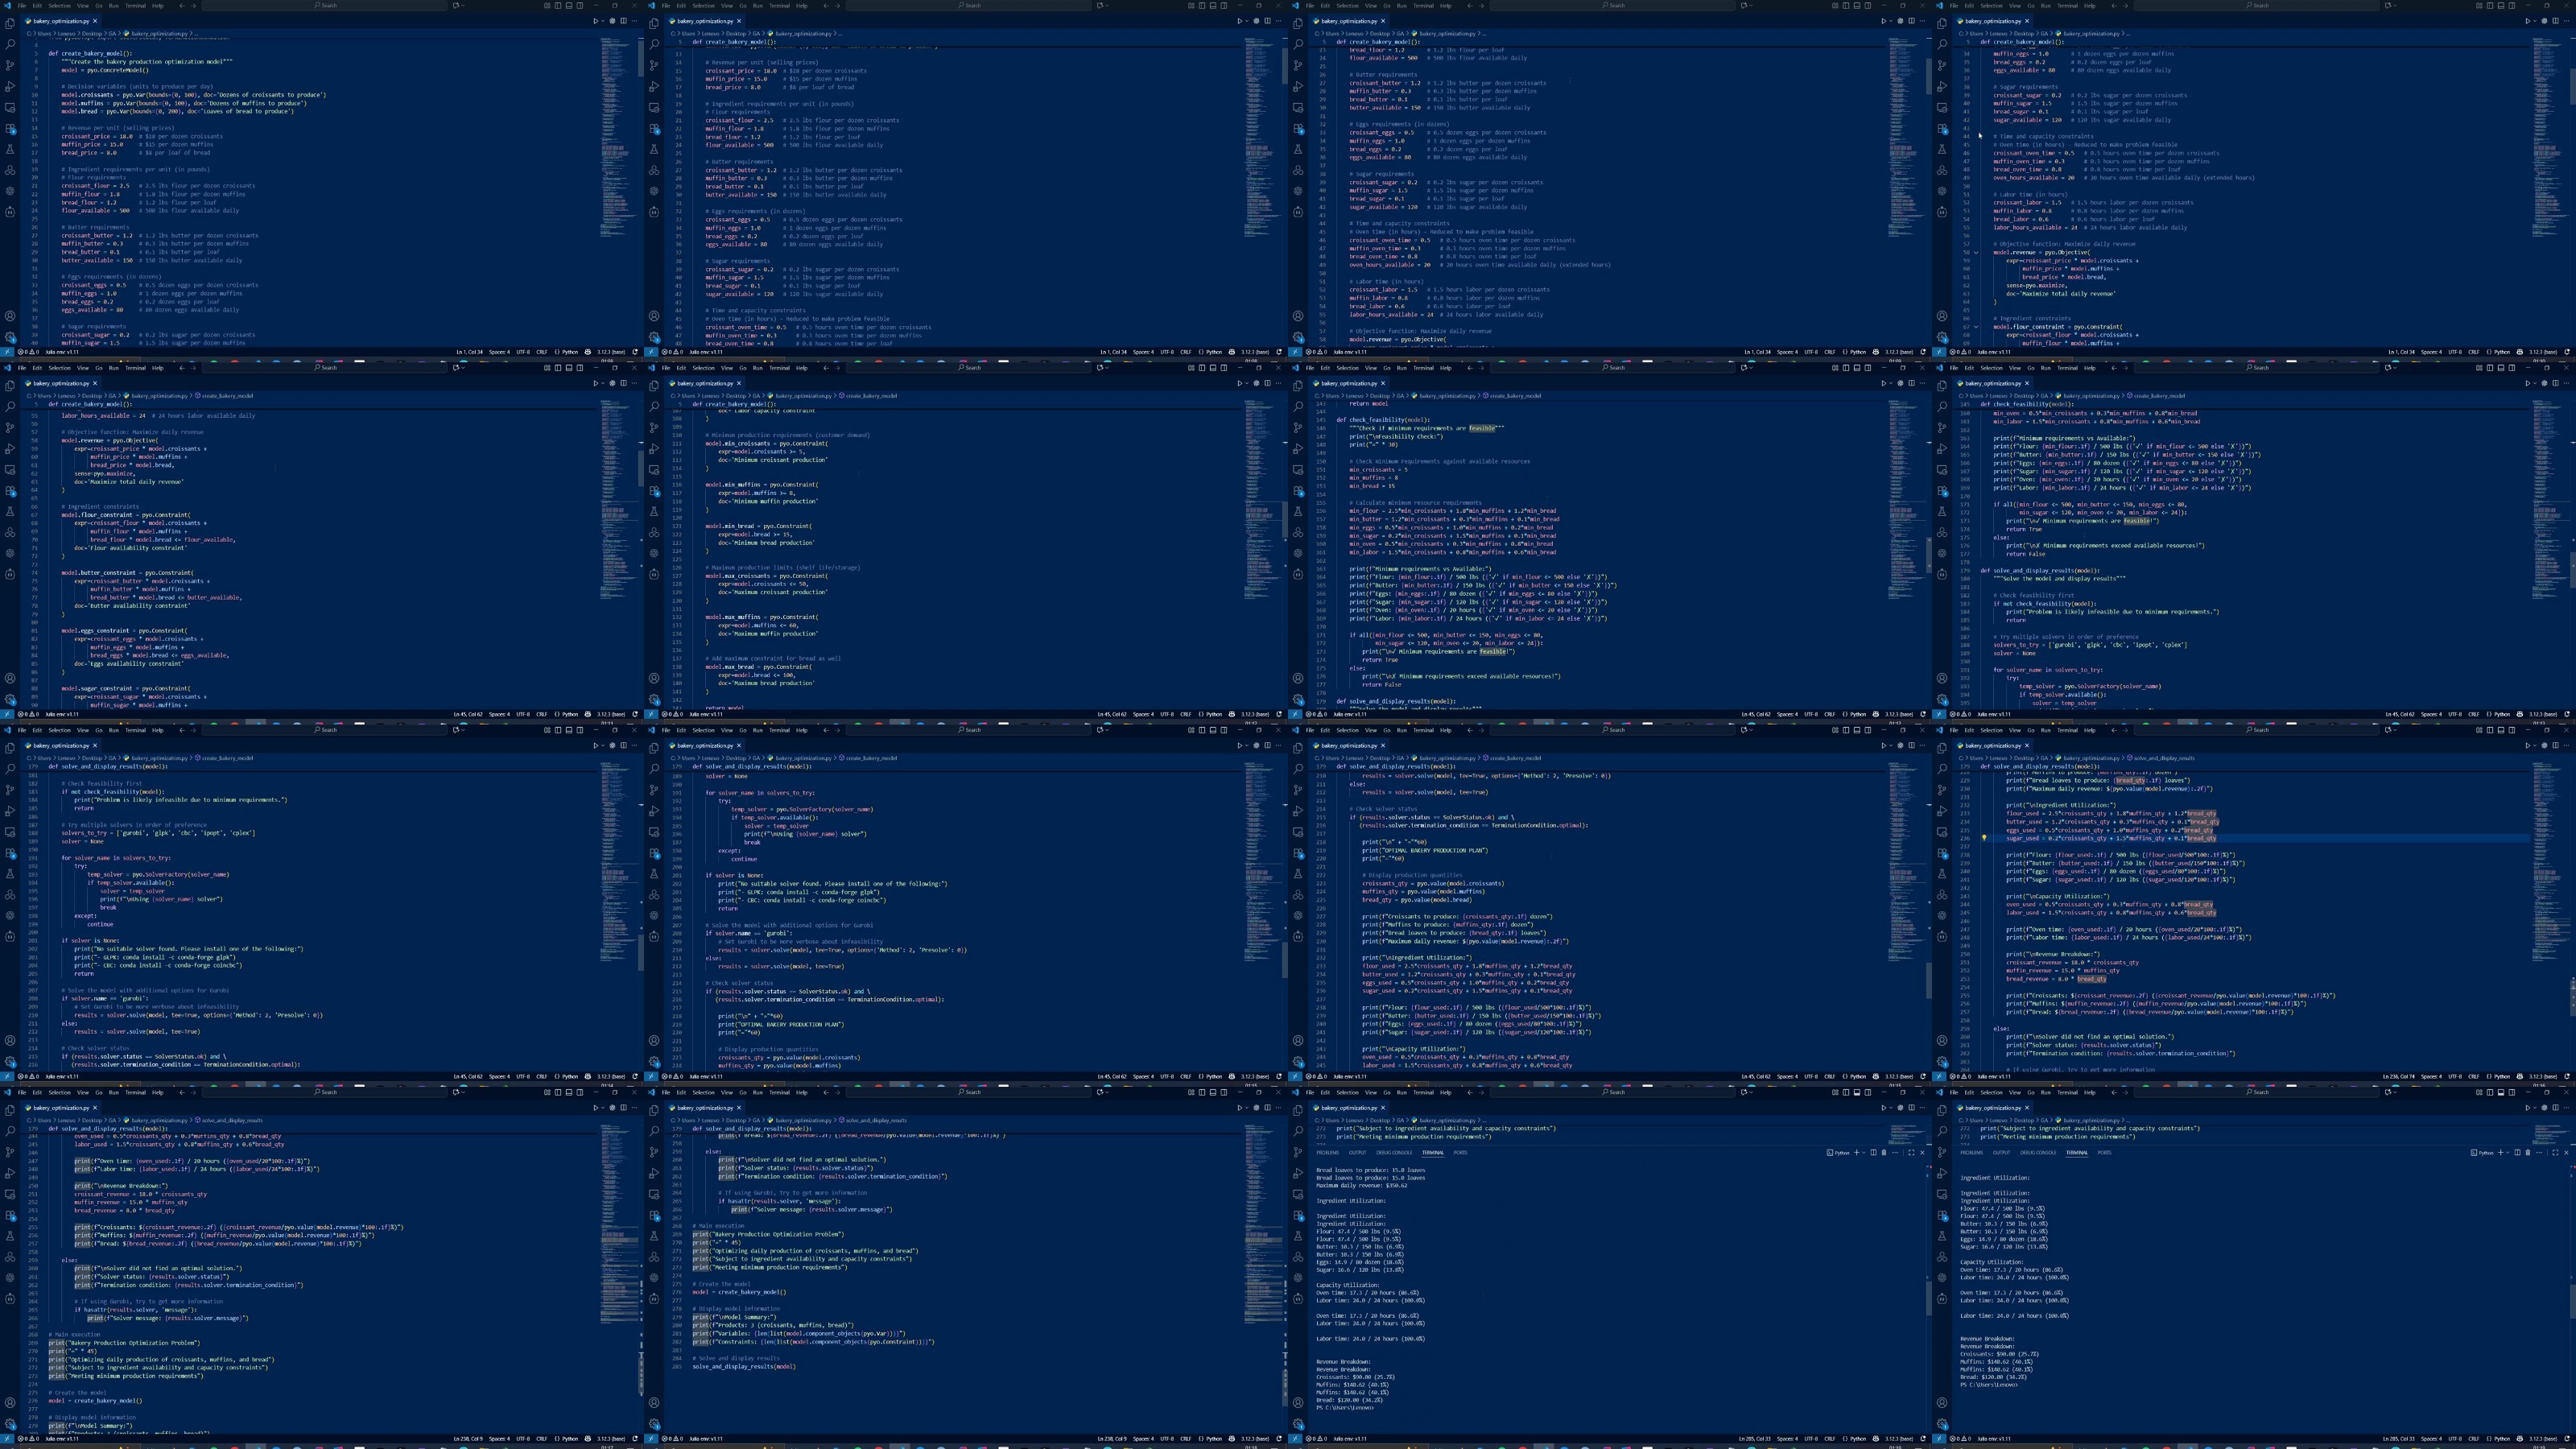Click '3.12.3 (base)' interpreter, '# Solve and display results' window

click(1256, 1439)
